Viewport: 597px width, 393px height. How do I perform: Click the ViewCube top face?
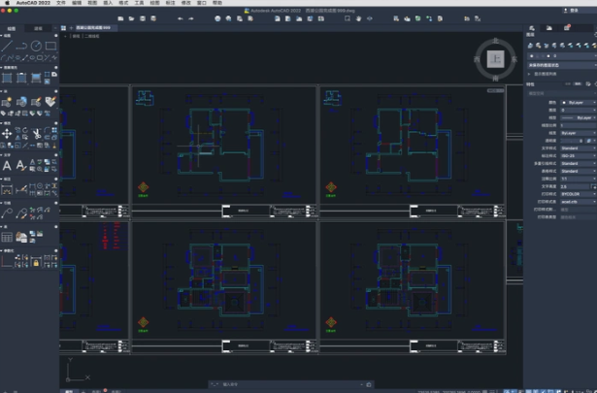(x=494, y=58)
